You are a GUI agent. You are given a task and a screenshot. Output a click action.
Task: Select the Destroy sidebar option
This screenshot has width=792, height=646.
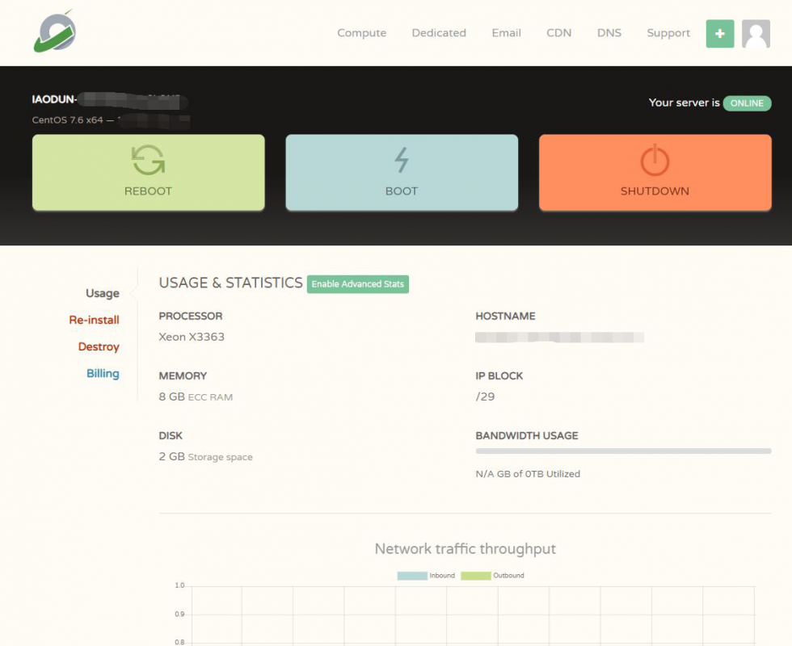pyautogui.click(x=99, y=346)
